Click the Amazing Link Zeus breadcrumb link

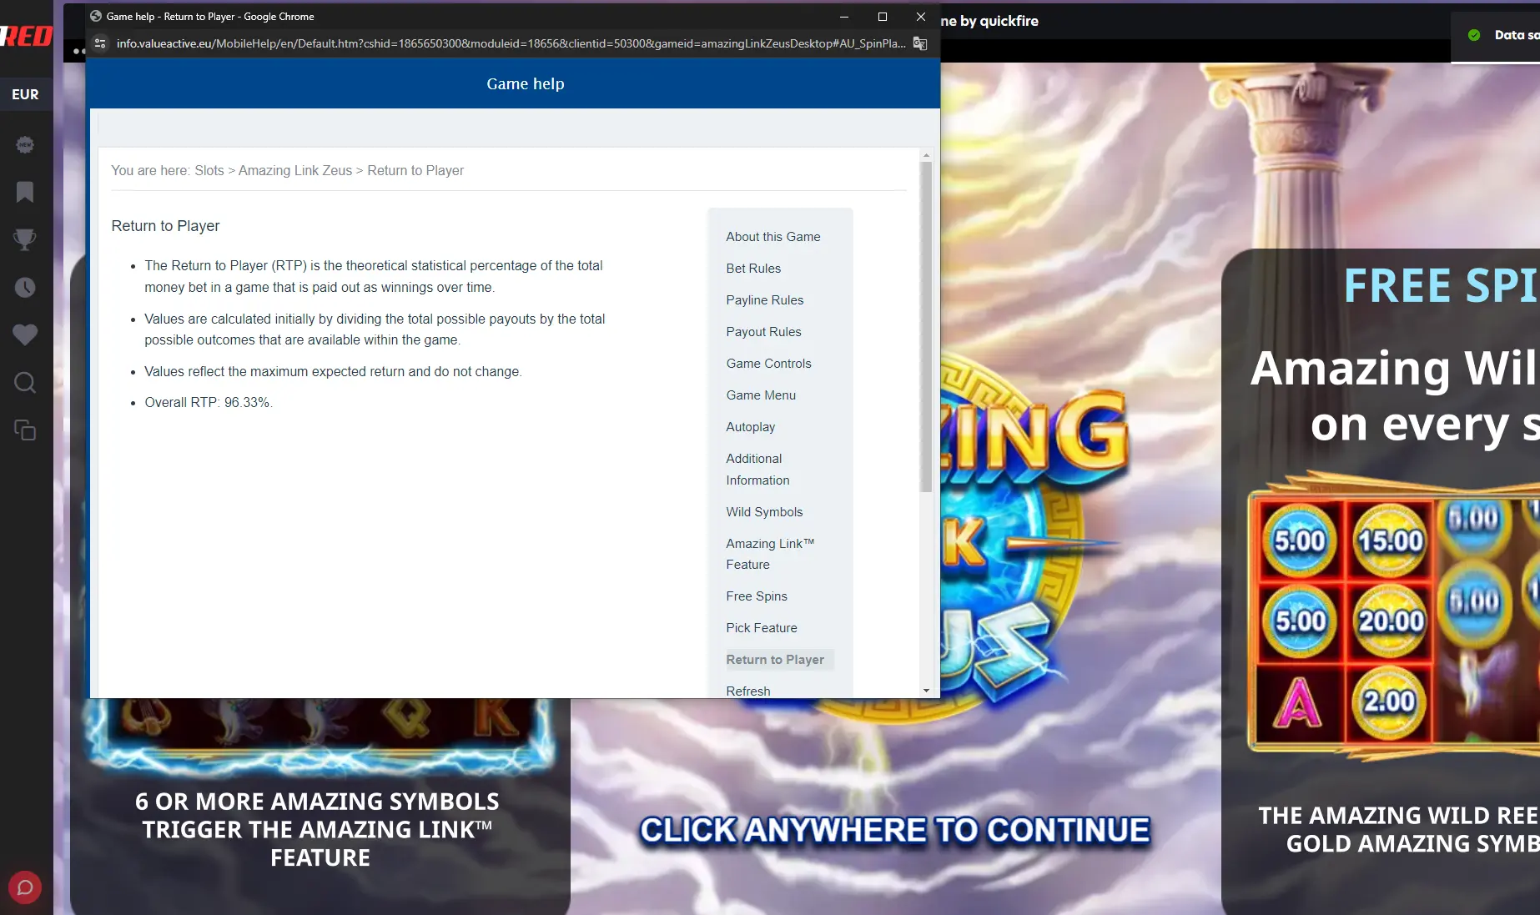(x=295, y=170)
